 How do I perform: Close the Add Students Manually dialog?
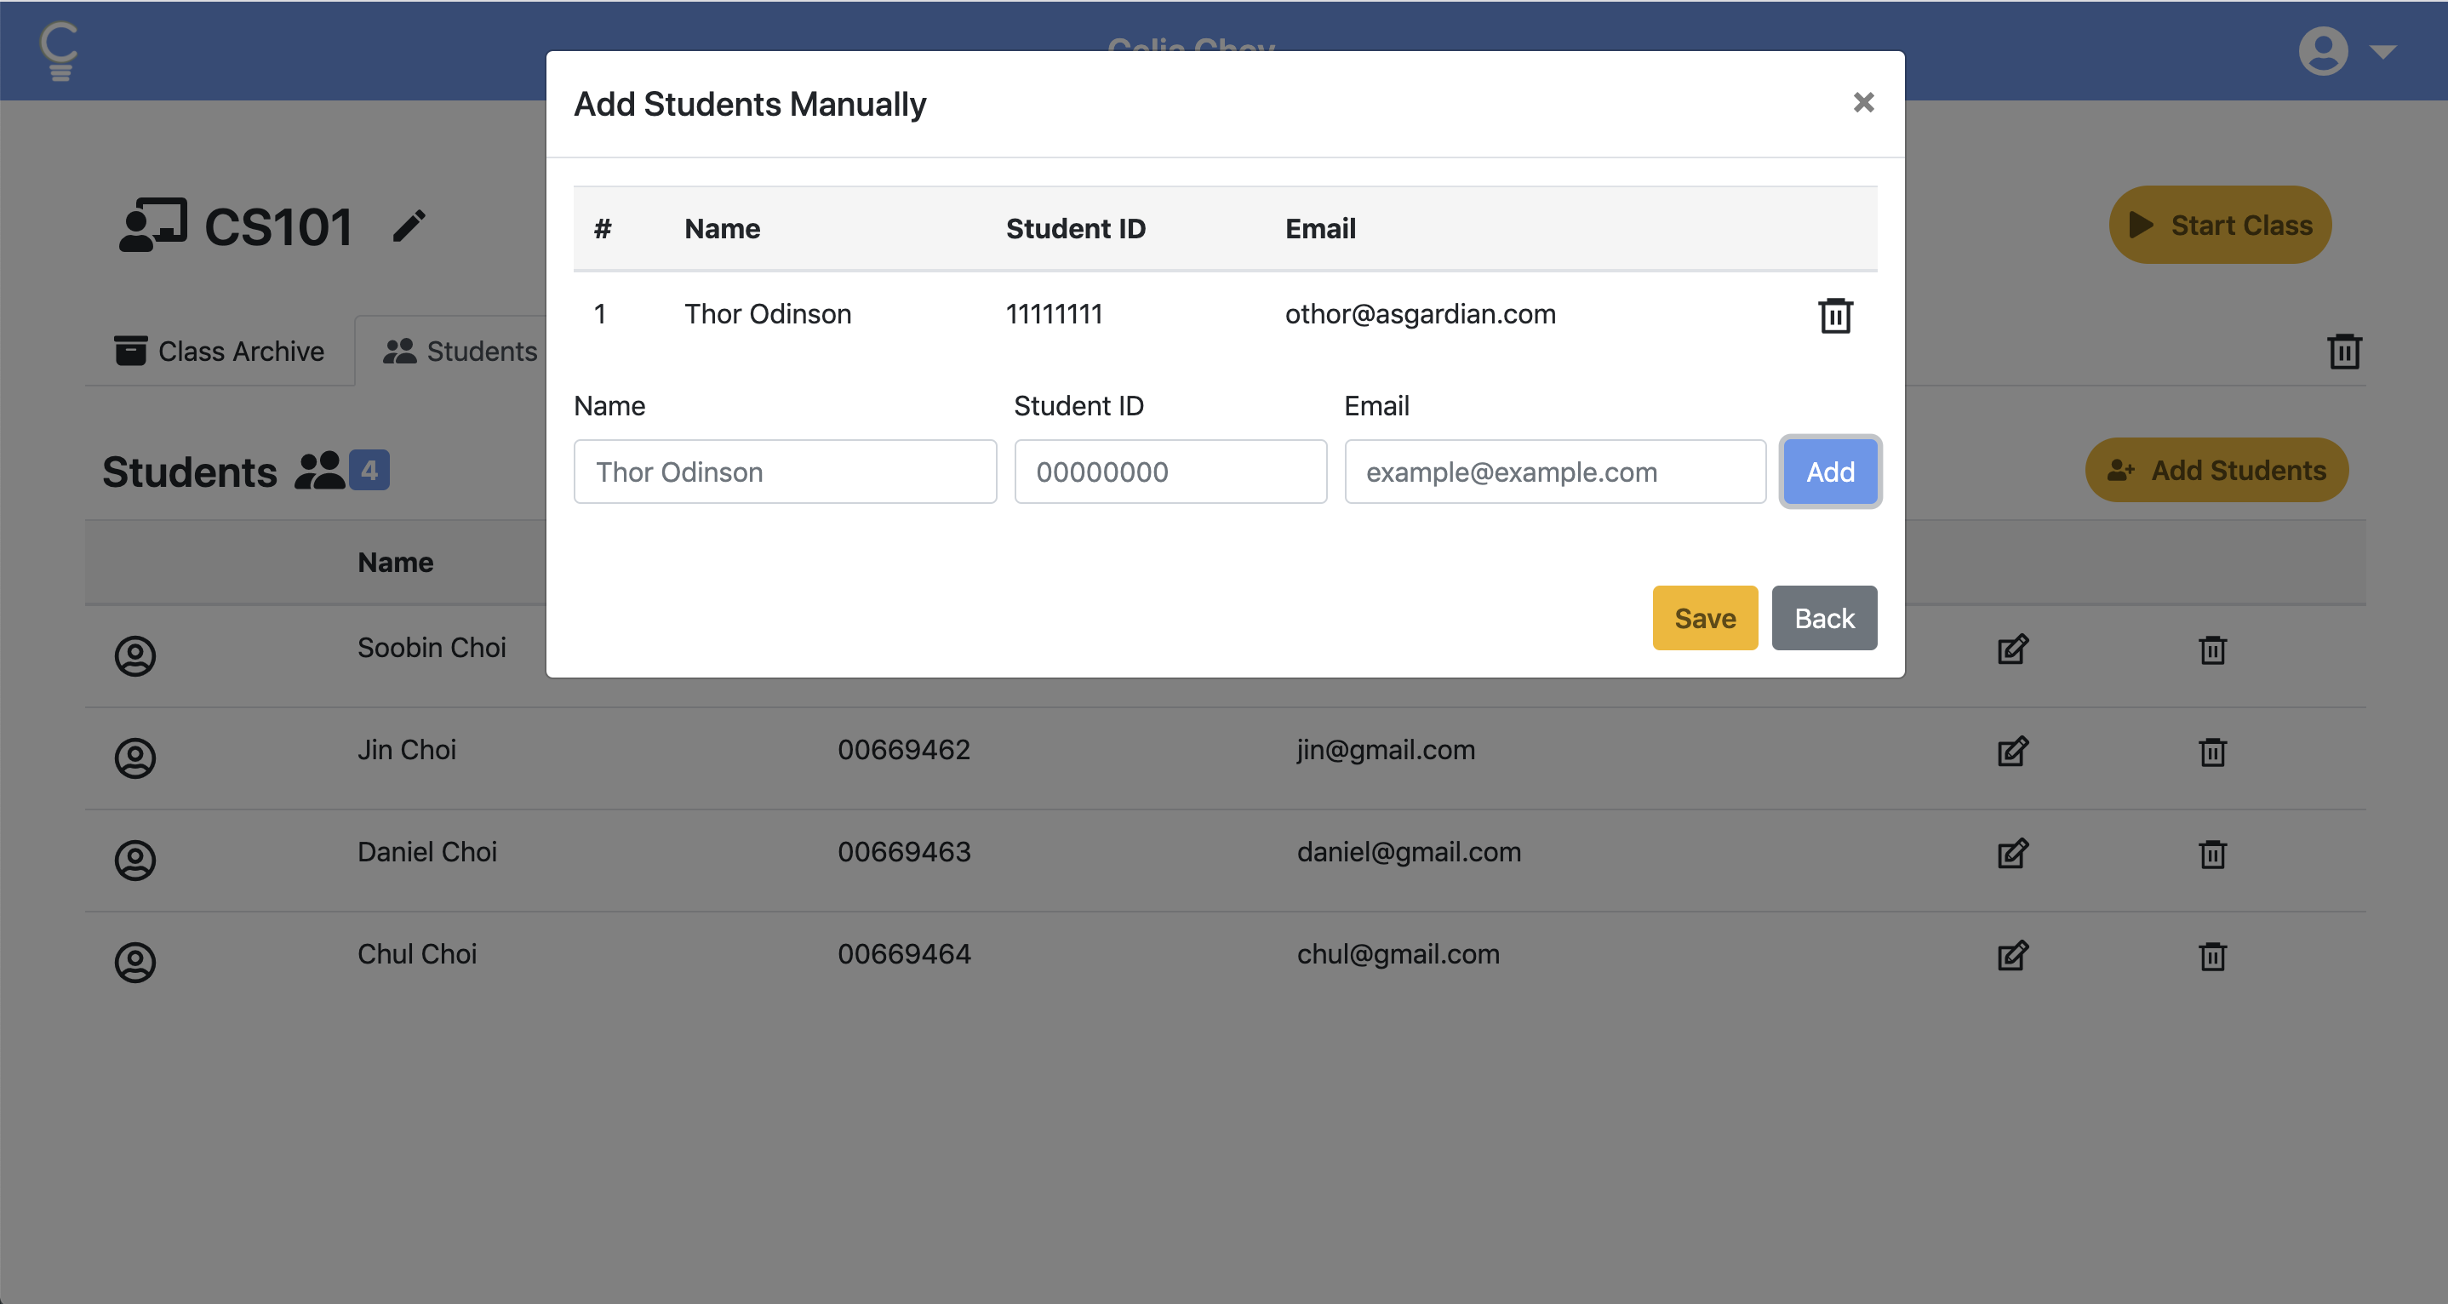coord(1862,103)
